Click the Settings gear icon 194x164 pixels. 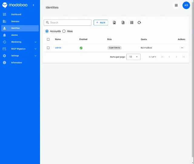[5, 56]
